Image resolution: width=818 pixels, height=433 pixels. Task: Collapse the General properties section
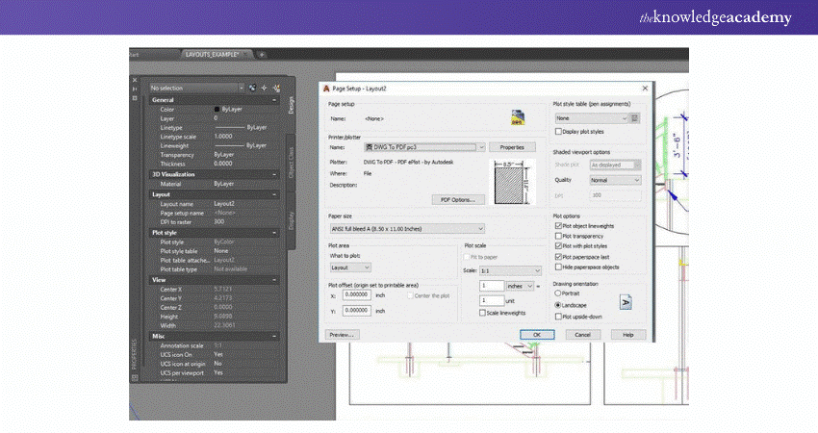pos(275,100)
